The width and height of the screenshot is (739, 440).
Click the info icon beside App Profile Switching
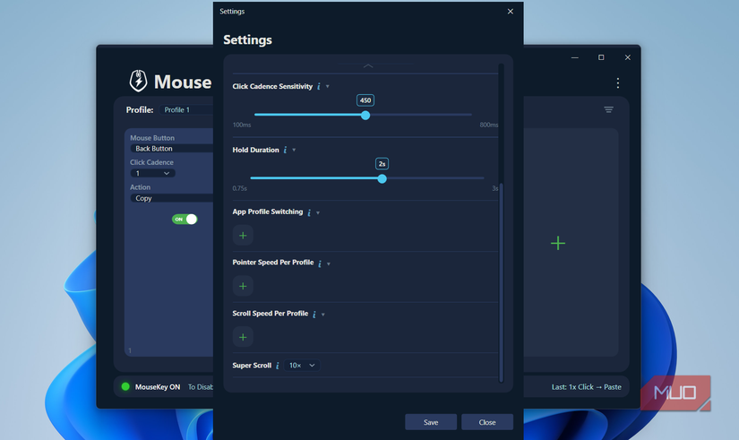(309, 212)
